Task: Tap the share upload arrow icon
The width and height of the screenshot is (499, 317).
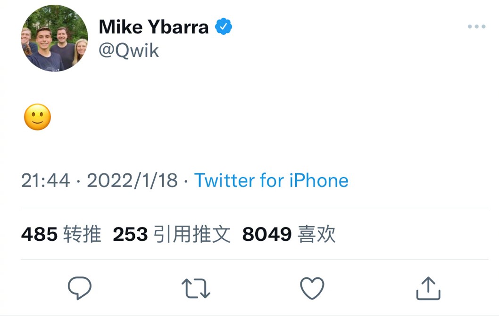Action: (x=428, y=288)
